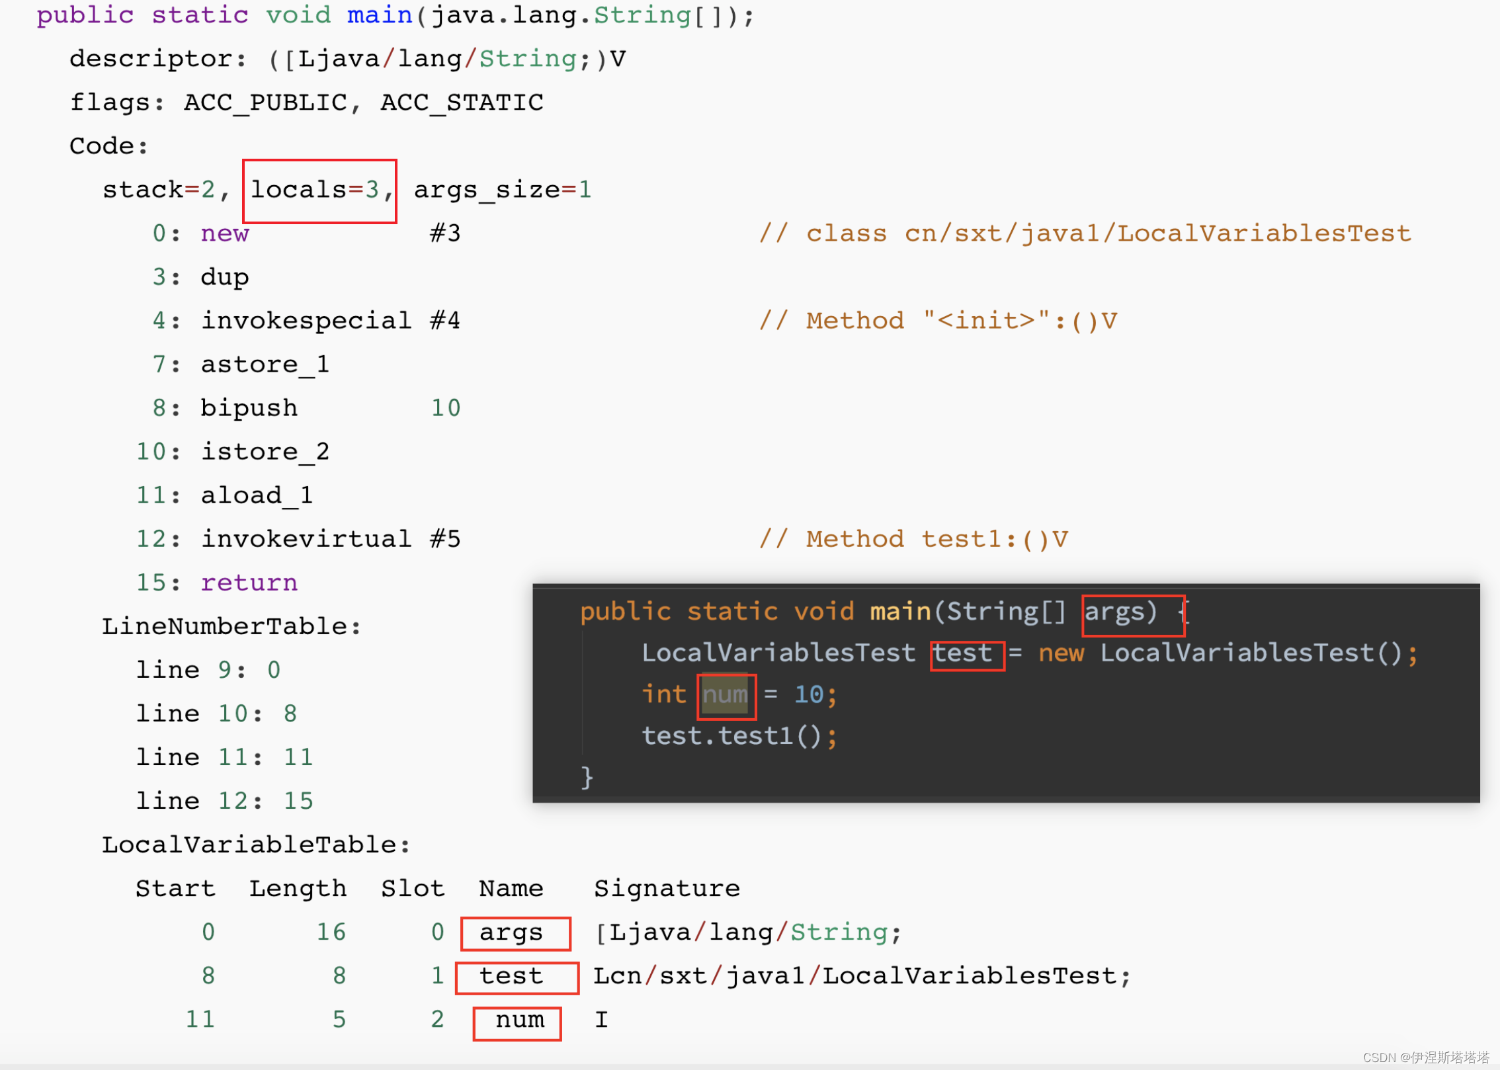The width and height of the screenshot is (1500, 1070).
Task: Click the 'LocalVariableTable:' heading
Action: [x=256, y=844]
